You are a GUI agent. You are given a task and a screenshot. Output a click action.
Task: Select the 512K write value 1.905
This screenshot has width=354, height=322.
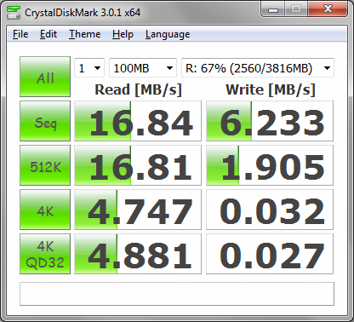click(x=270, y=165)
